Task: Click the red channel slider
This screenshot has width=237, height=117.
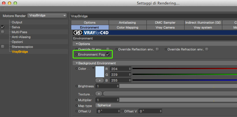Action: (x=185, y=69)
